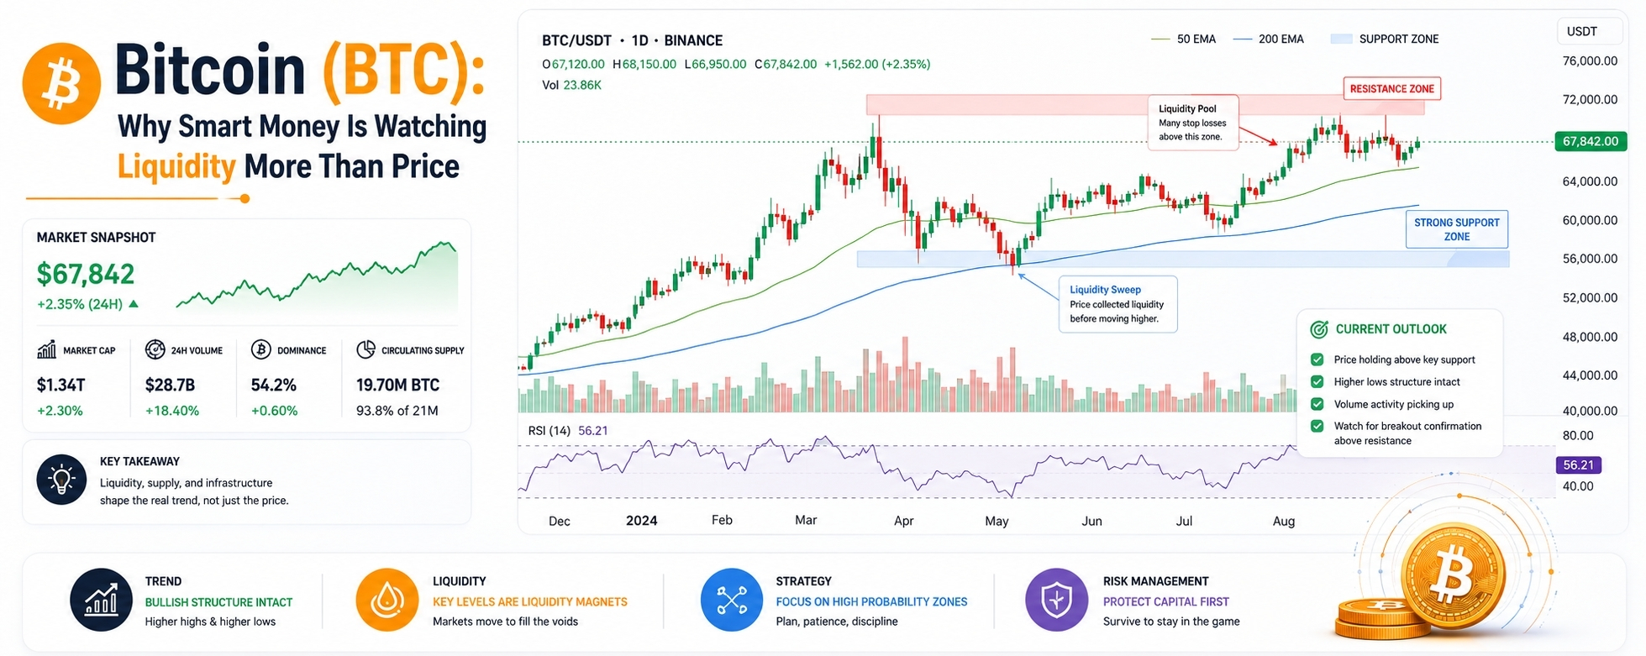
Task: Open the USDT currency selector
Action: [1590, 32]
